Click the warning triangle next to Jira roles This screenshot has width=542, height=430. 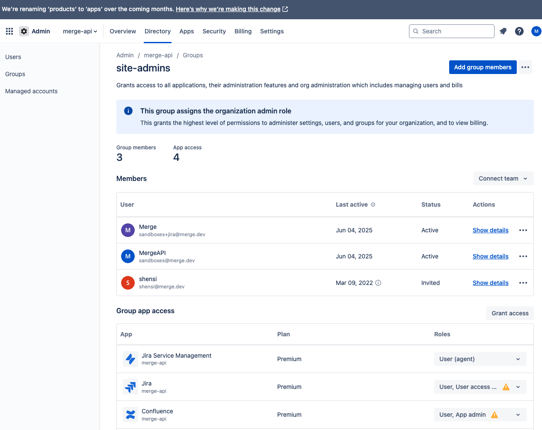point(506,386)
